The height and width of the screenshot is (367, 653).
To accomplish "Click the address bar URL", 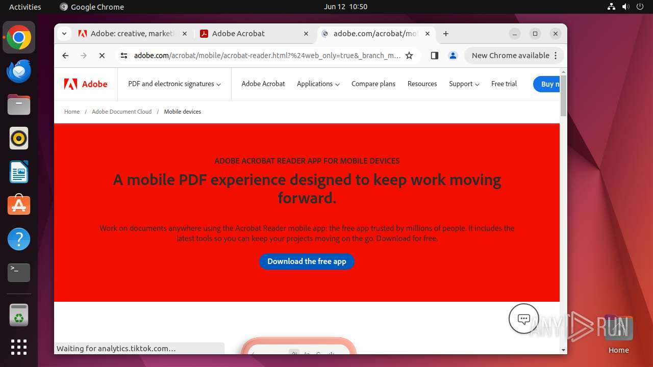I will [x=267, y=56].
